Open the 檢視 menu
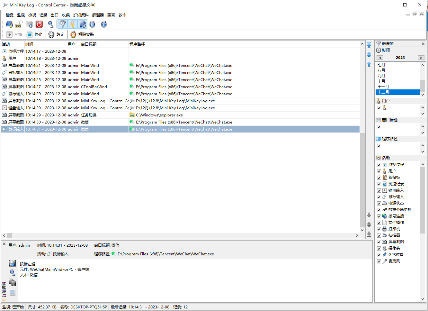428x311 pixels. (32, 15)
